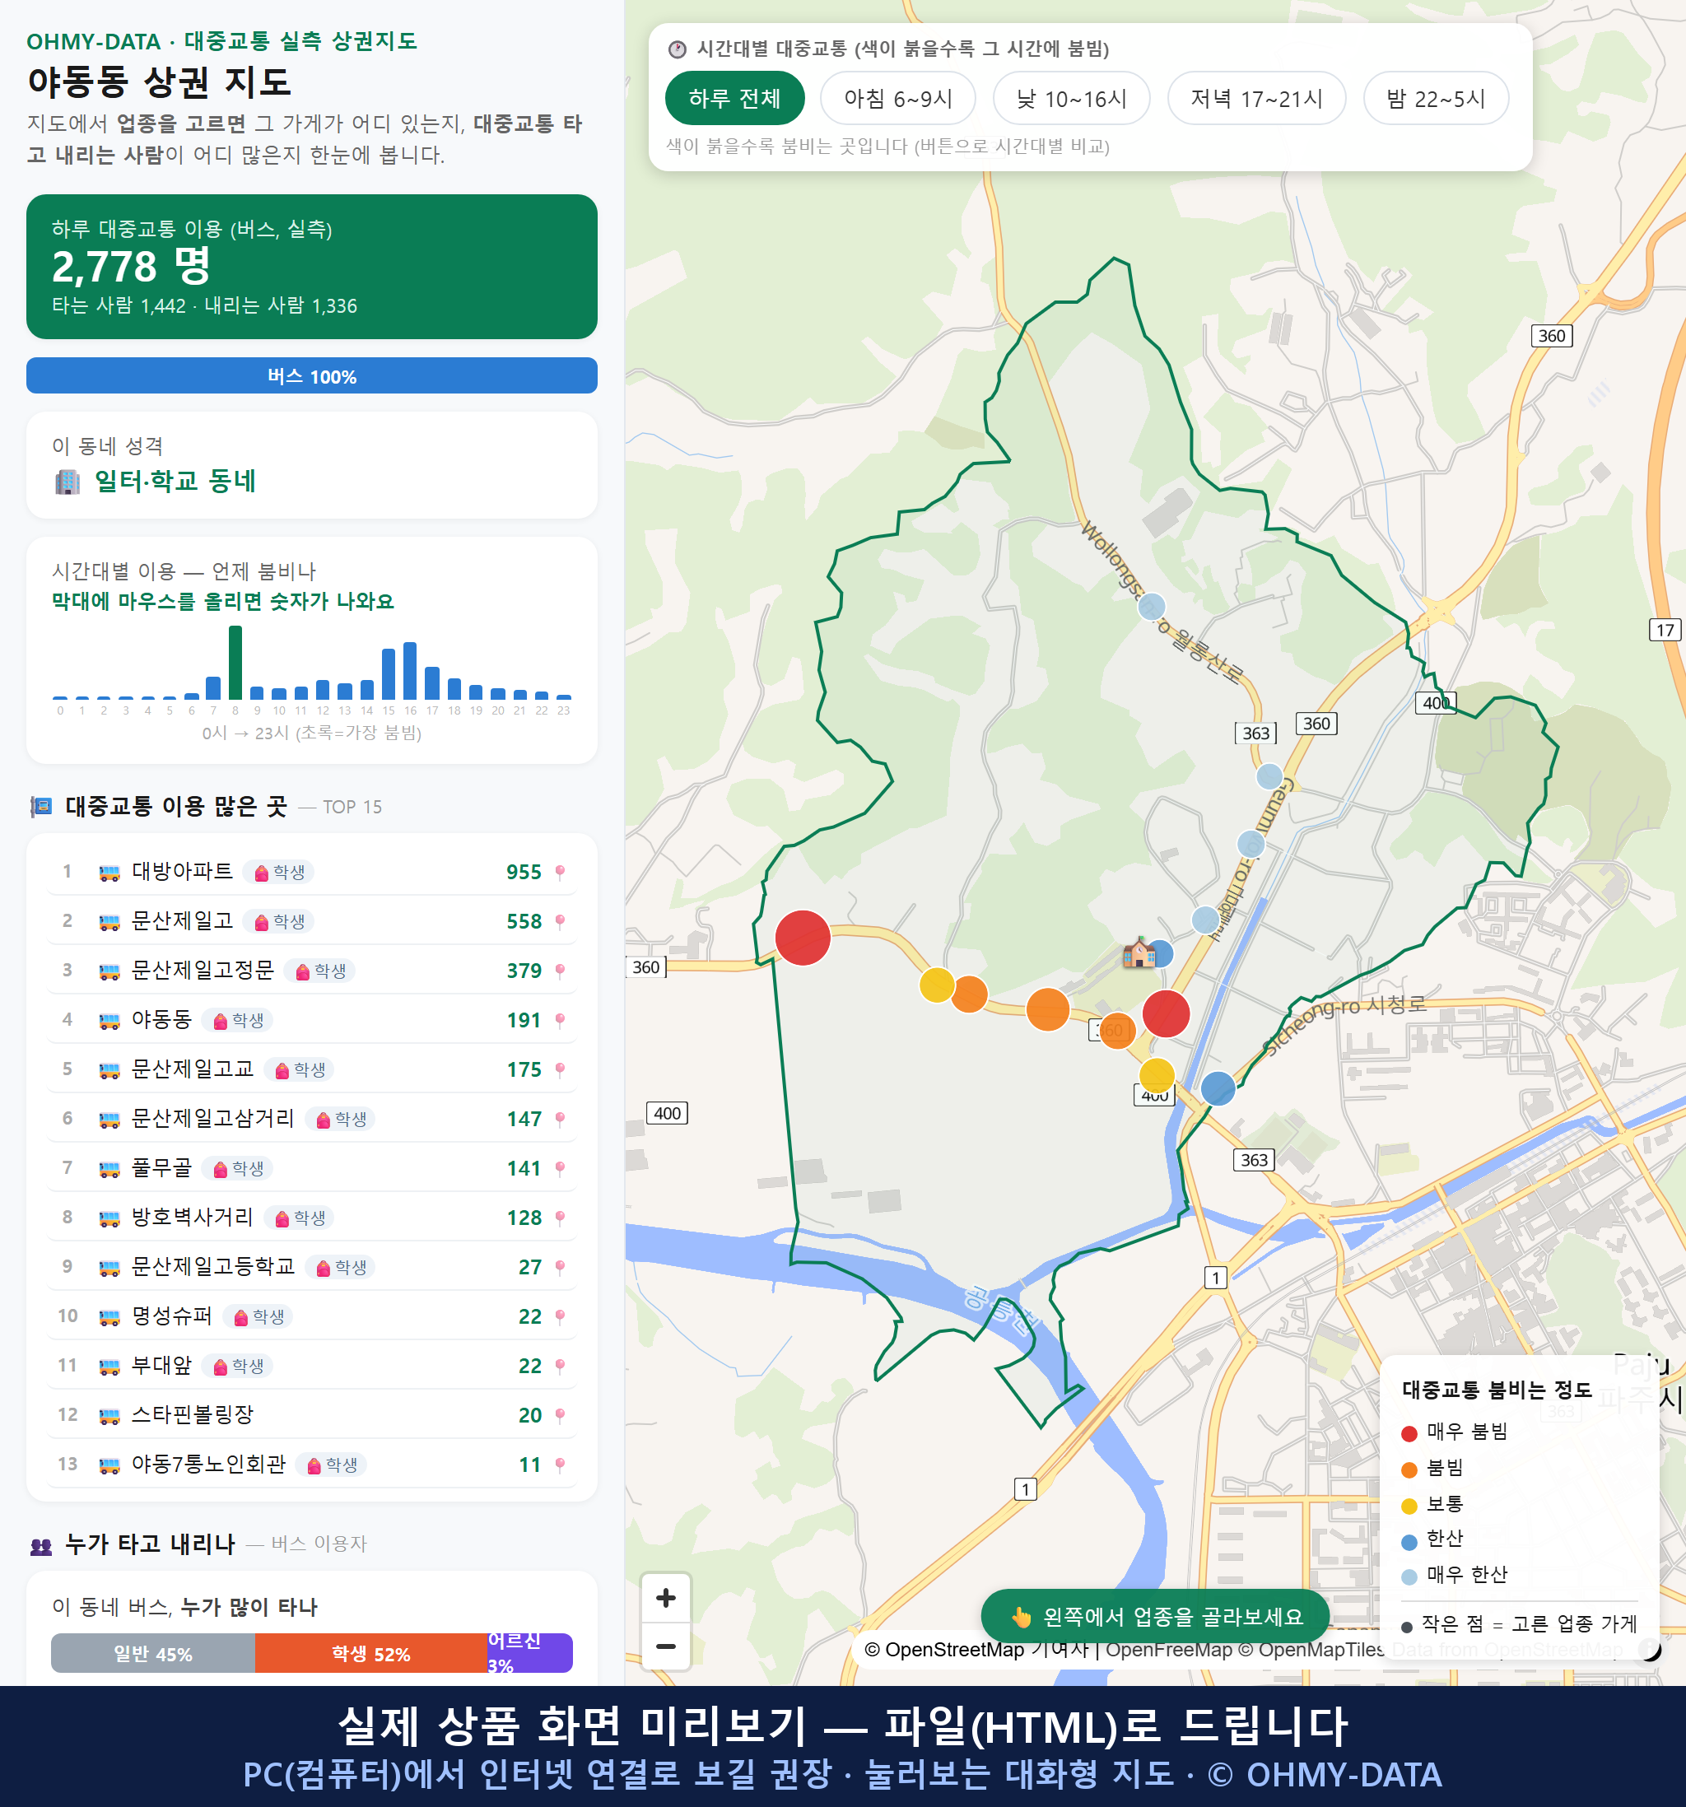Click the bus icon beside 명성슈퍼
The width and height of the screenshot is (1686, 1807).
pos(109,1317)
